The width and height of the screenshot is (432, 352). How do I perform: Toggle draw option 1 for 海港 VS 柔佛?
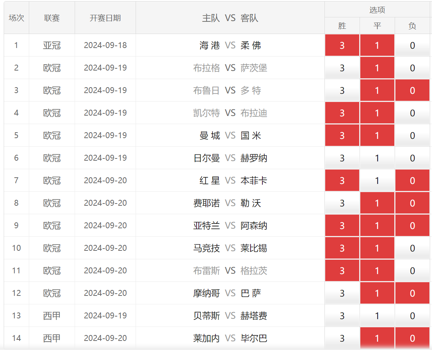377,45
